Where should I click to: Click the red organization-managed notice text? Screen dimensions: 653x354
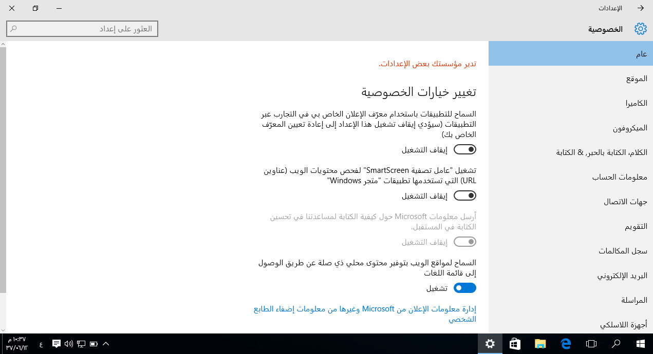[427, 64]
